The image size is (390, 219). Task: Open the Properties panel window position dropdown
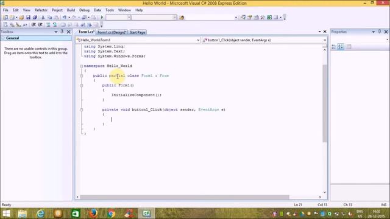pos(374,32)
